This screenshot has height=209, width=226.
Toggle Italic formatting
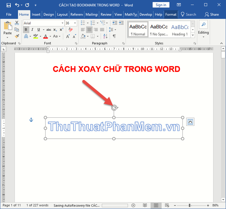(32, 29)
